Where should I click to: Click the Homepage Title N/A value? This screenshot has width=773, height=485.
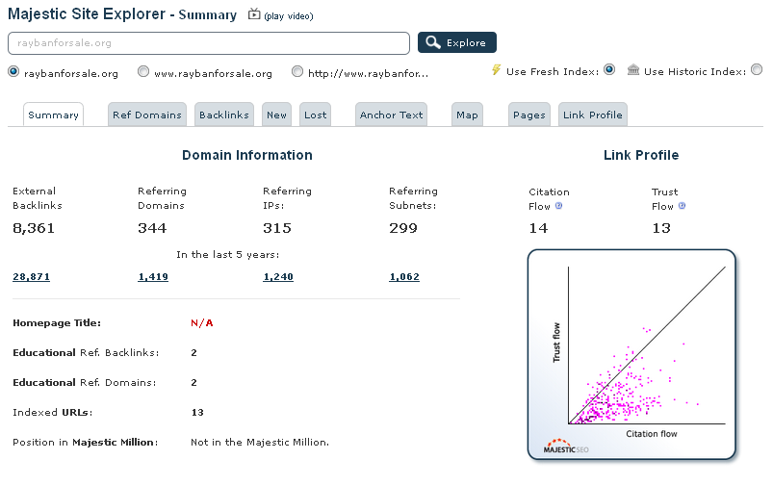(201, 322)
